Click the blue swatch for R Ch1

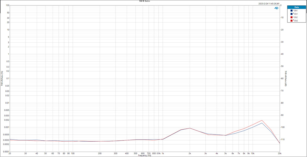(x=292, y=14)
